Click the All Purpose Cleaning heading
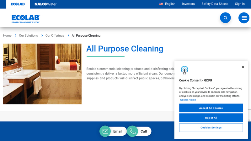Image resolution: width=251 pixels, height=141 pixels. (125, 49)
